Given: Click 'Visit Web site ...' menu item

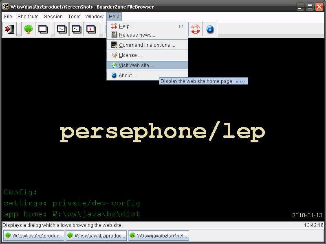Looking at the screenshot, I should click(147, 65).
